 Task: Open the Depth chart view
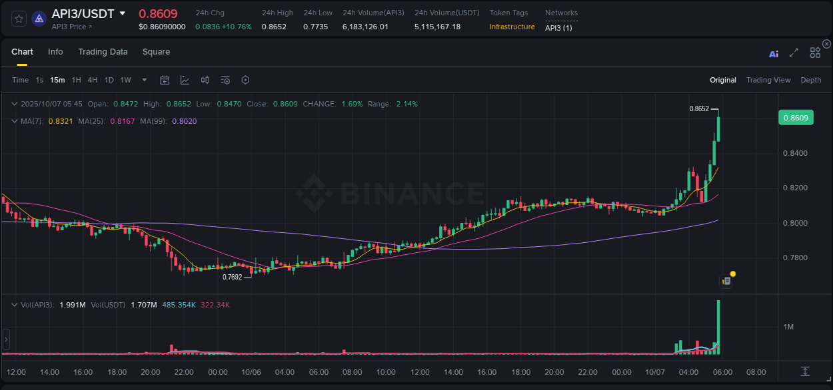point(810,79)
